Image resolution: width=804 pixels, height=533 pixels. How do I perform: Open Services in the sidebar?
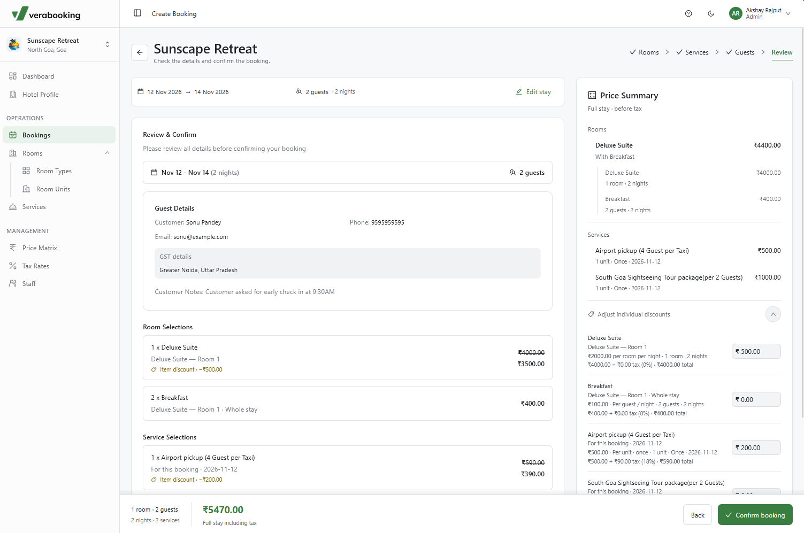[x=59, y=207]
